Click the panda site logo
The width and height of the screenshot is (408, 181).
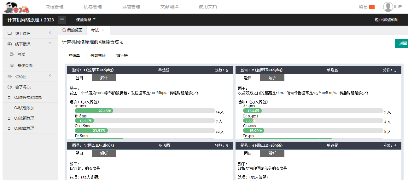point(17,7)
